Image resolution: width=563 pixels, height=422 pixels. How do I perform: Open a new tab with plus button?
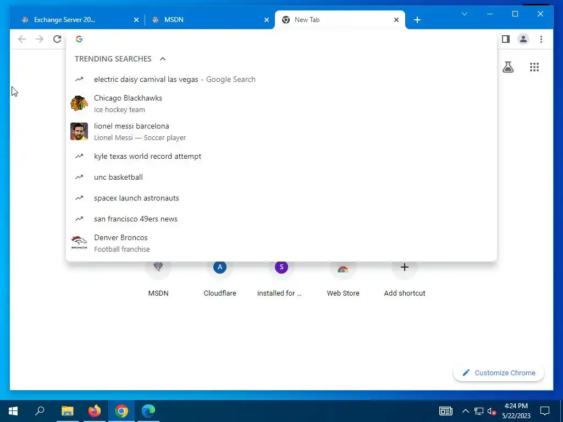click(417, 20)
